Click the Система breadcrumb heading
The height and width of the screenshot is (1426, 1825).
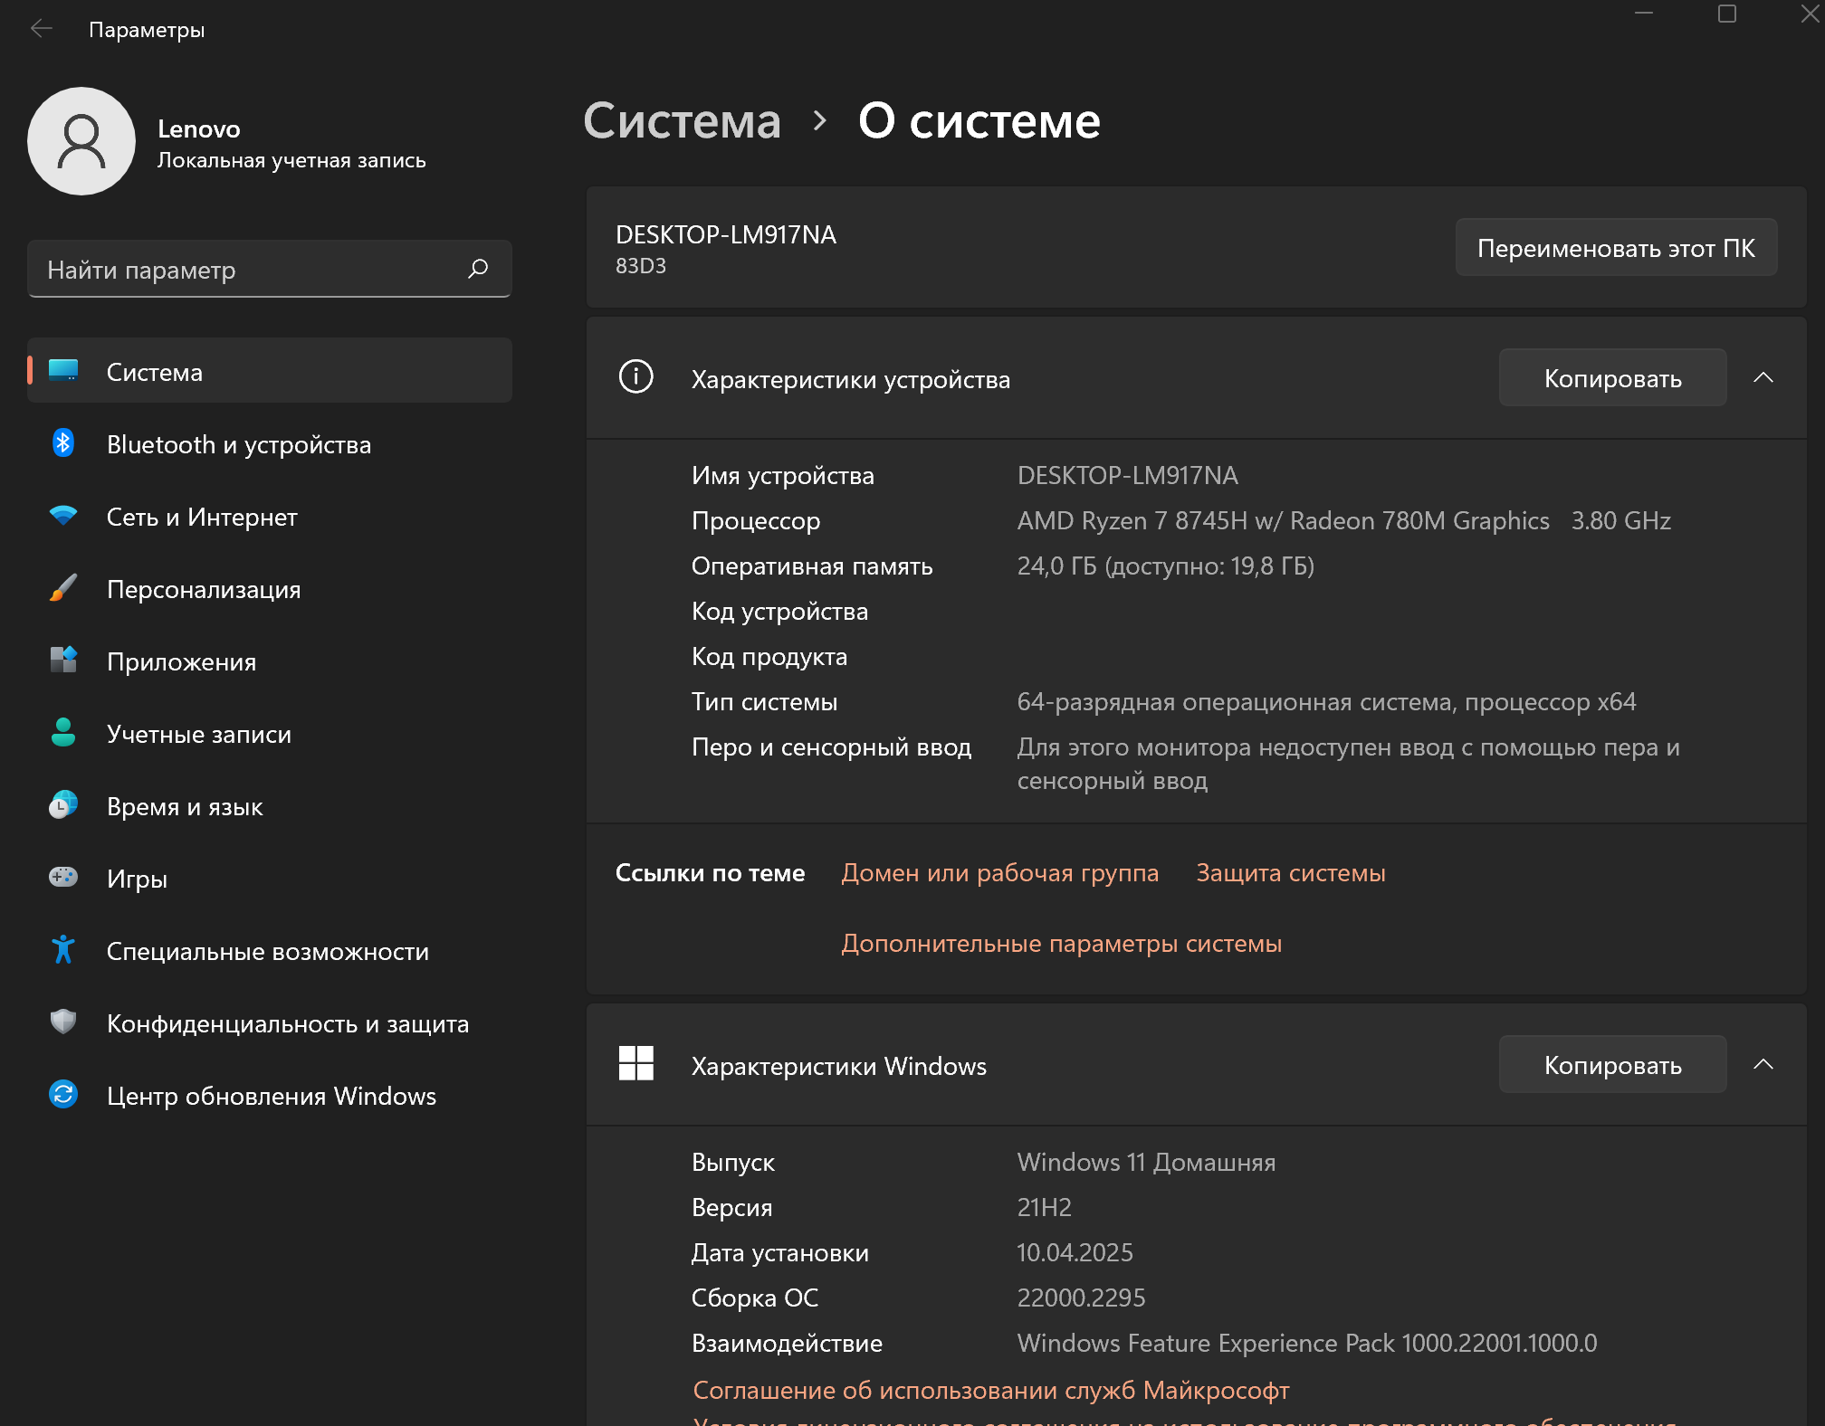[682, 120]
